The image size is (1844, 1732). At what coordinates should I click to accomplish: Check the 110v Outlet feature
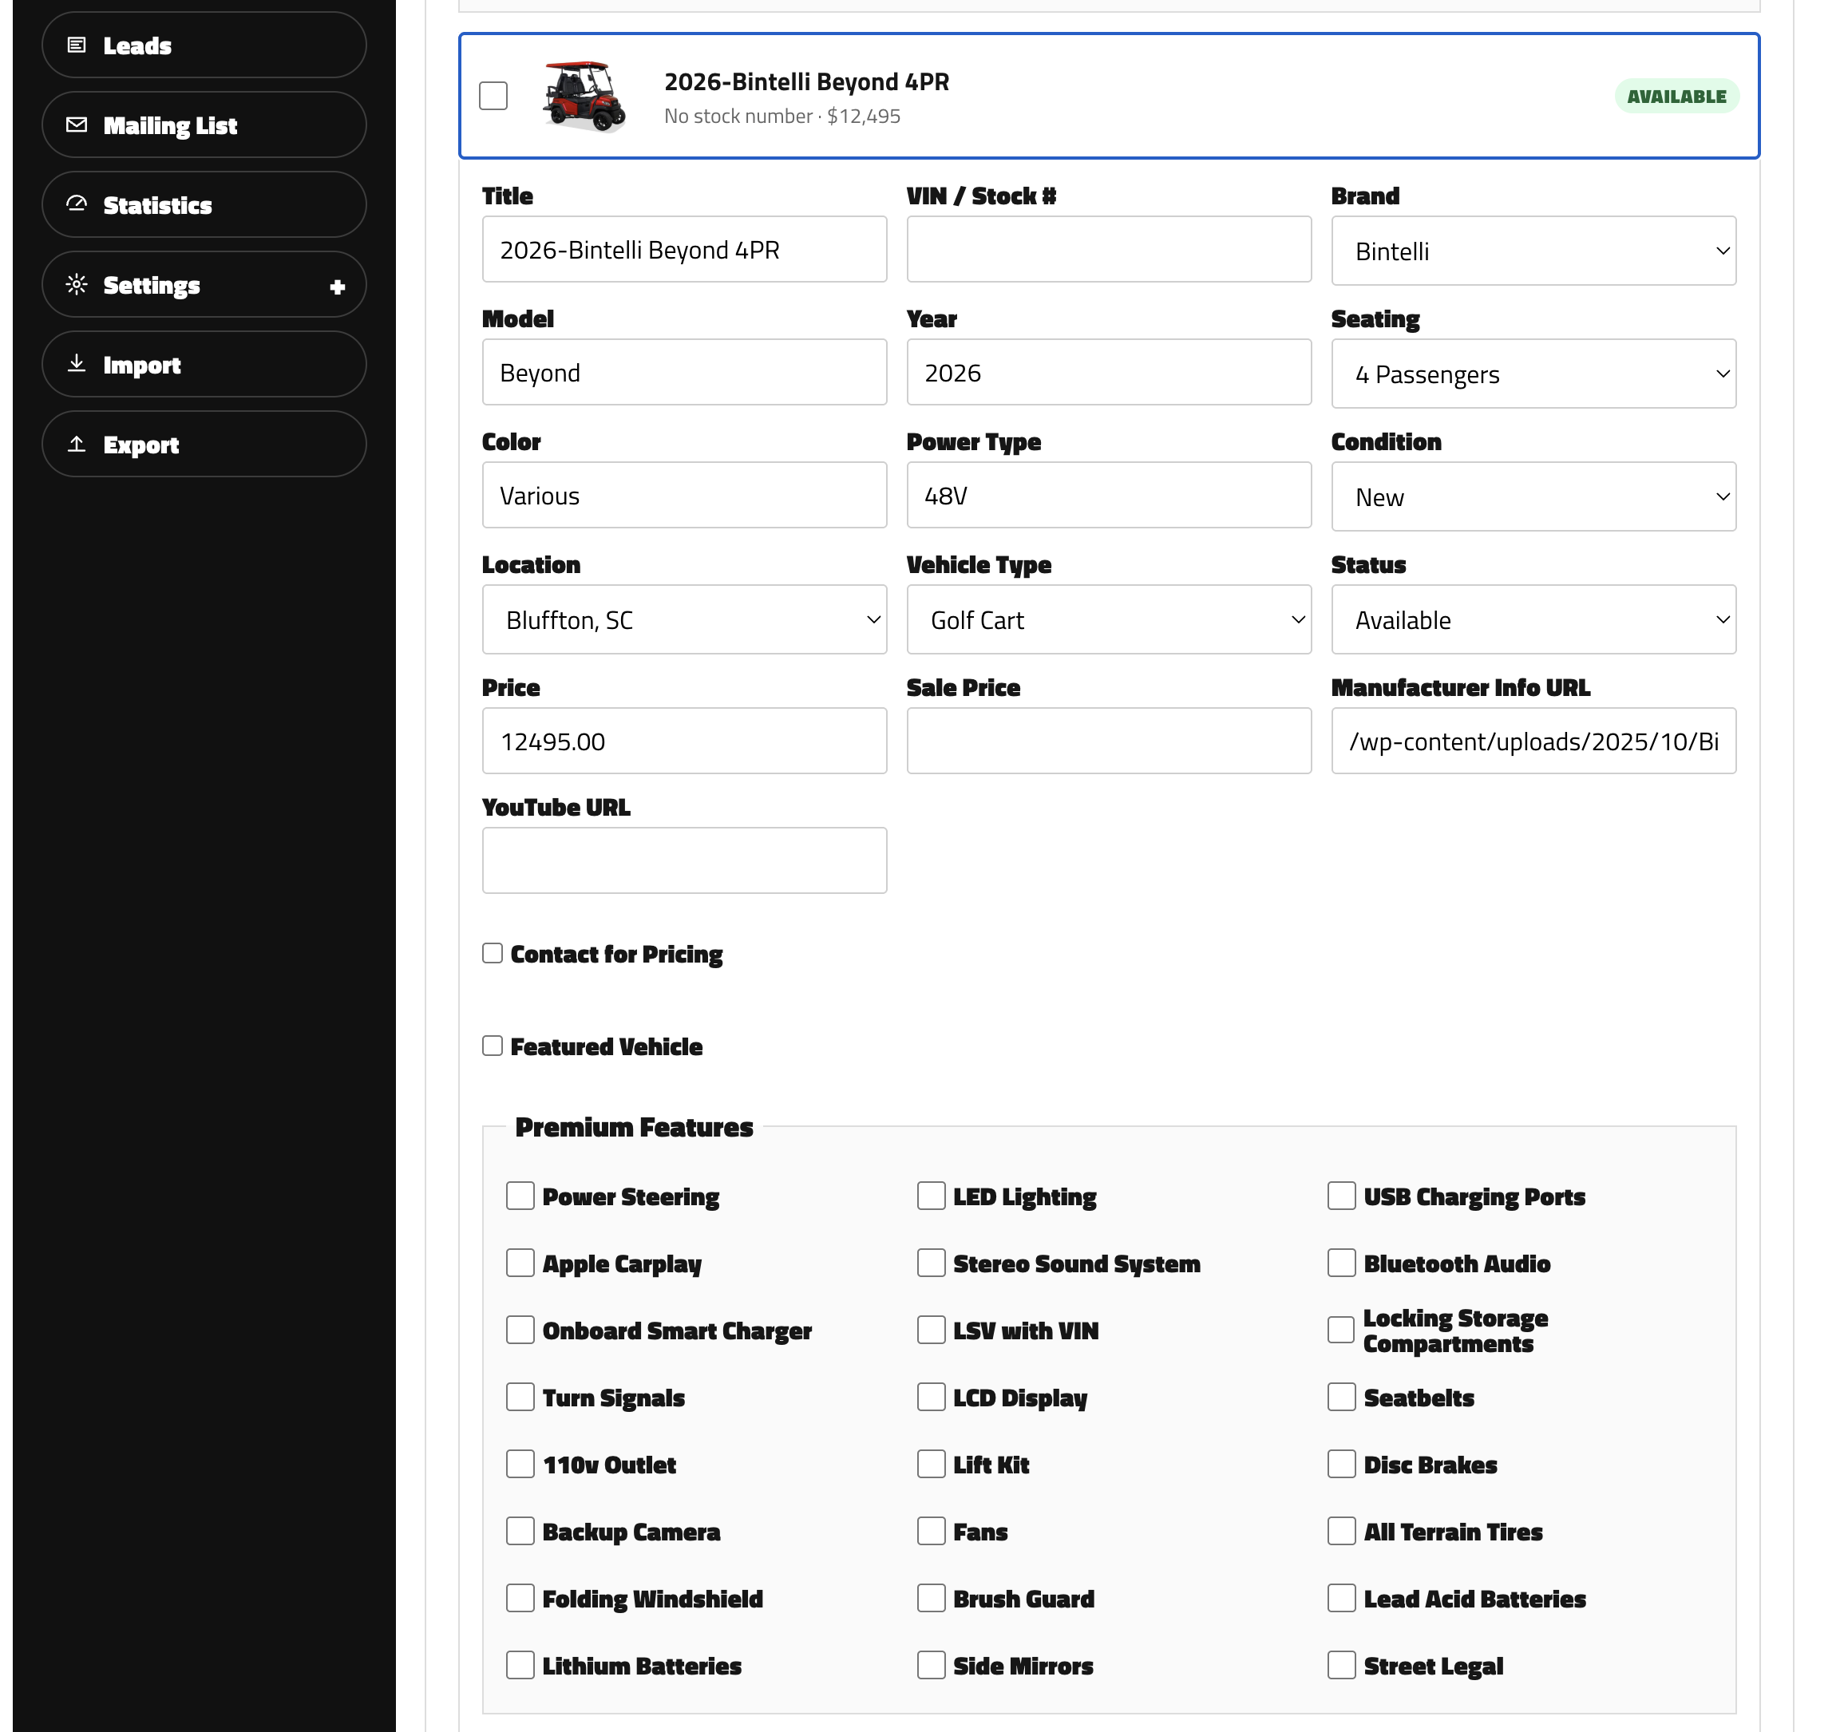click(520, 1464)
